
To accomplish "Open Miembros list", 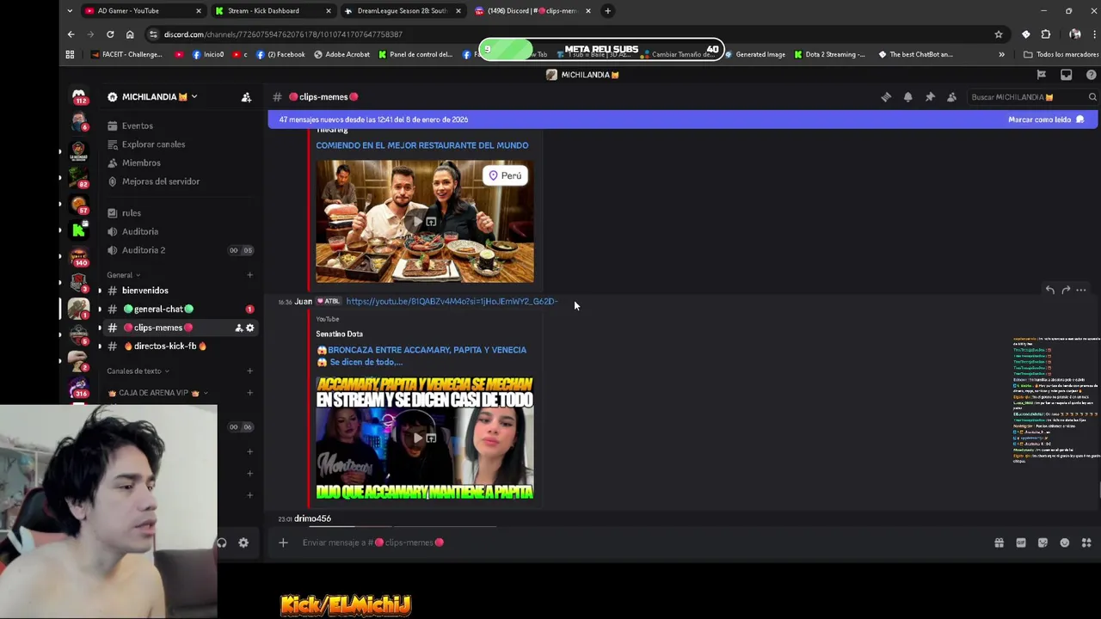I will [x=142, y=162].
